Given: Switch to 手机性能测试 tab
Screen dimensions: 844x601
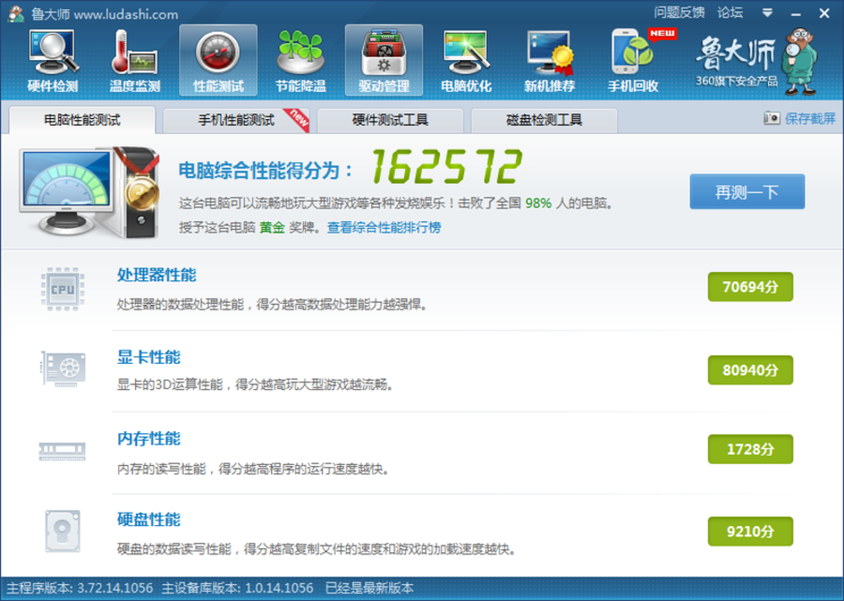Looking at the screenshot, I should (236, 120).
